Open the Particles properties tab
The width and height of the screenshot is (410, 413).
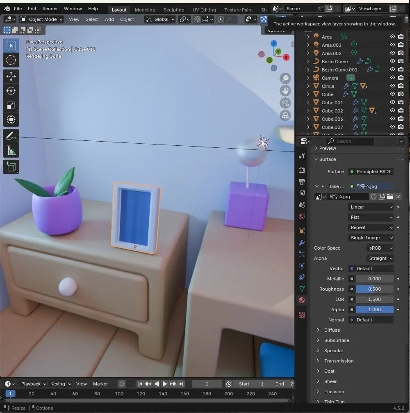pyautogui.click(x=302, y=254)
